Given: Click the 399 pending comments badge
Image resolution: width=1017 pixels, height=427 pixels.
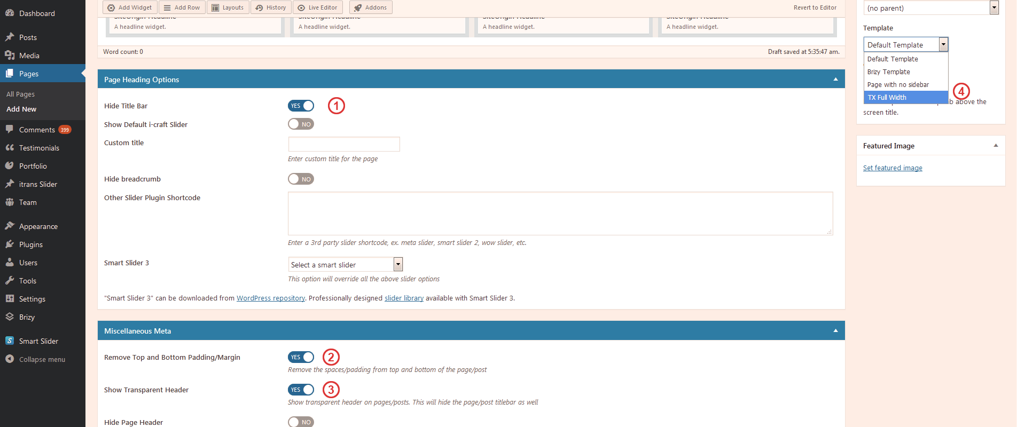Looking at the screenshot, I should [x=65, y=130].
